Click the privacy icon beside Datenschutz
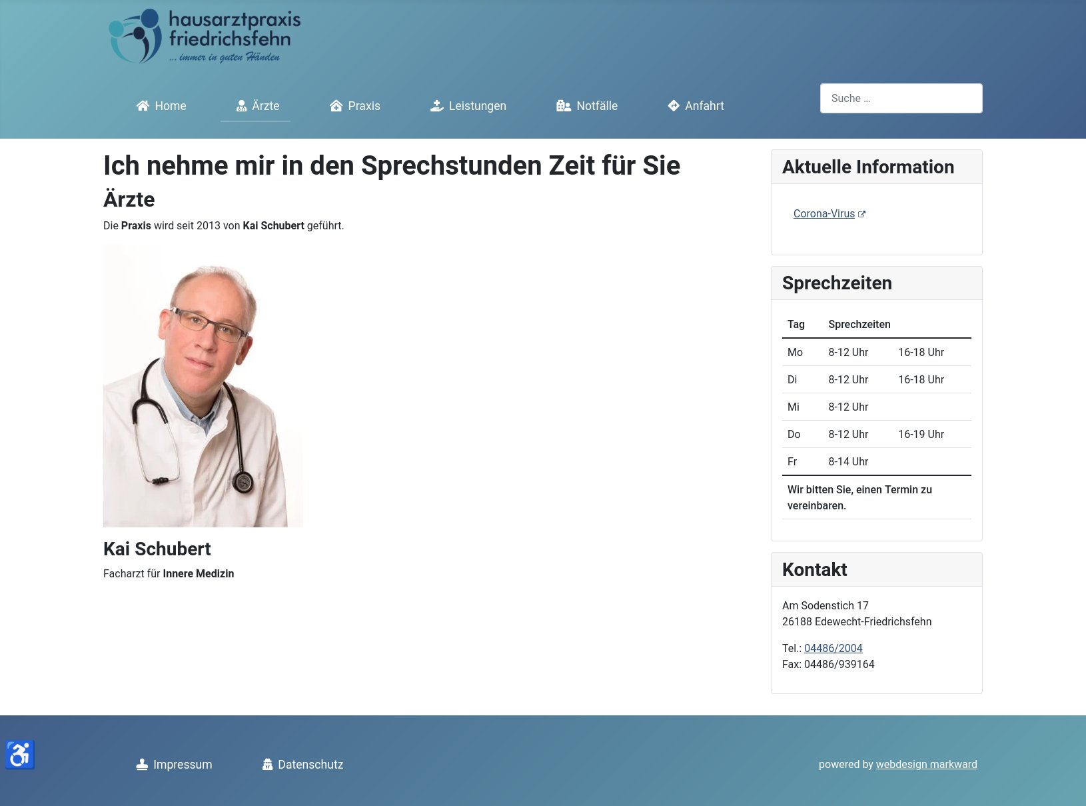 267,765
